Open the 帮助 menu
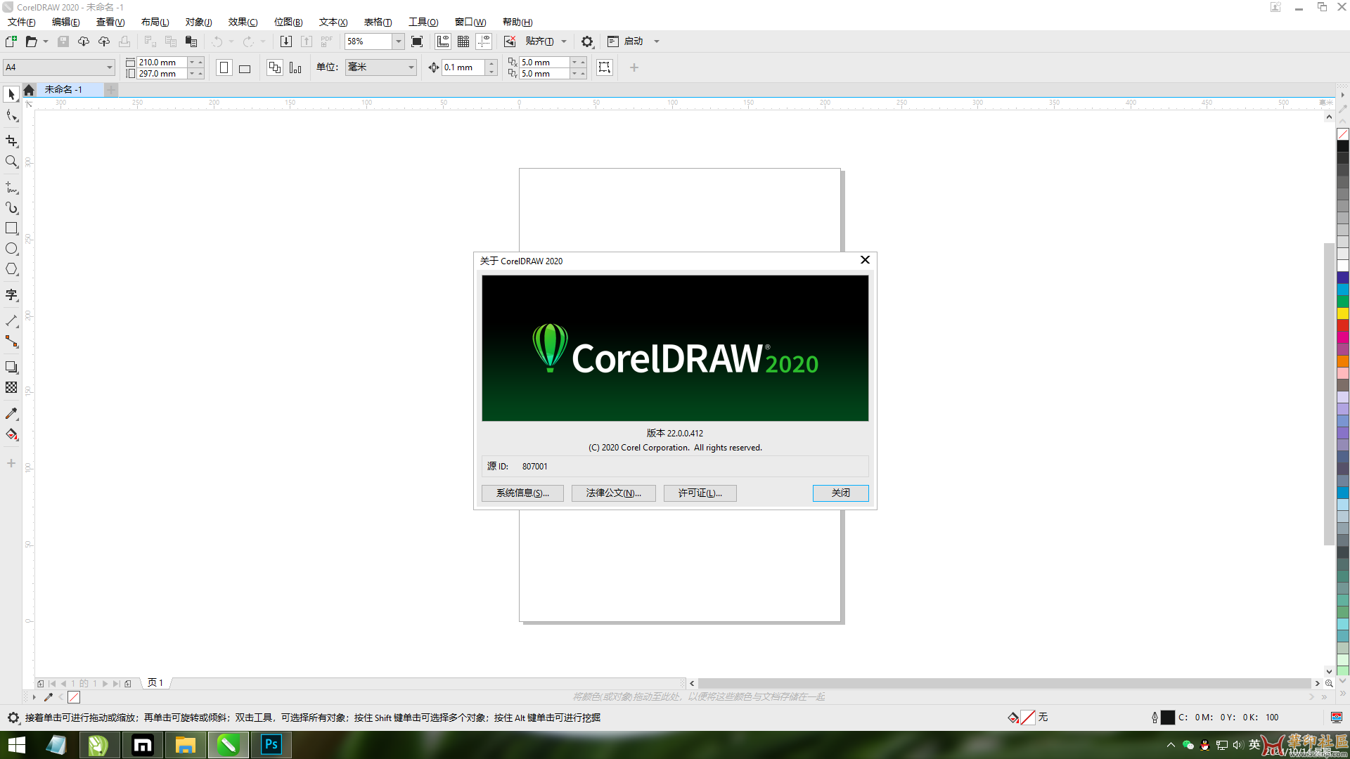Viewport: 1350px width, 759px height. (517, 22)
